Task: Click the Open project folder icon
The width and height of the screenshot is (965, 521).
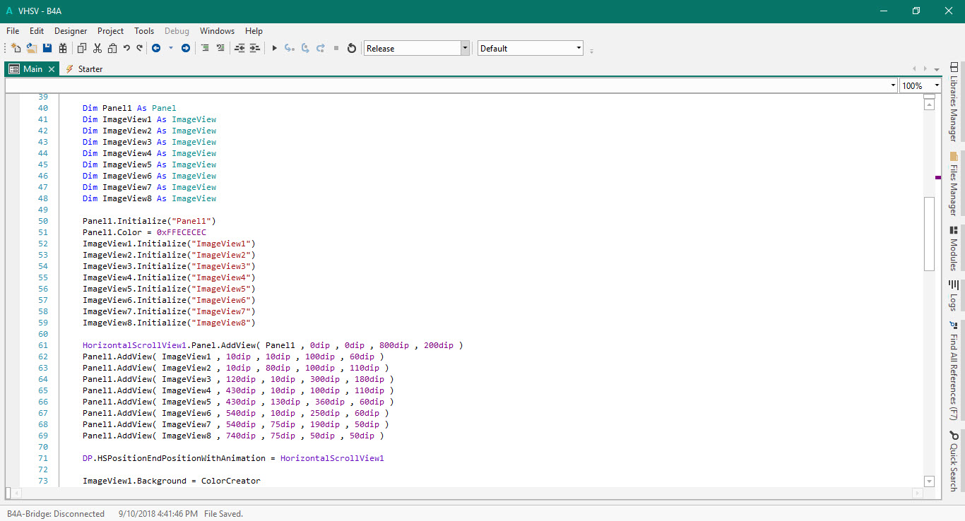Action: [32, 48]
